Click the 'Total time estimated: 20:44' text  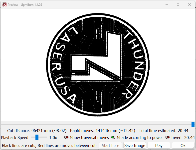point(164,131)
